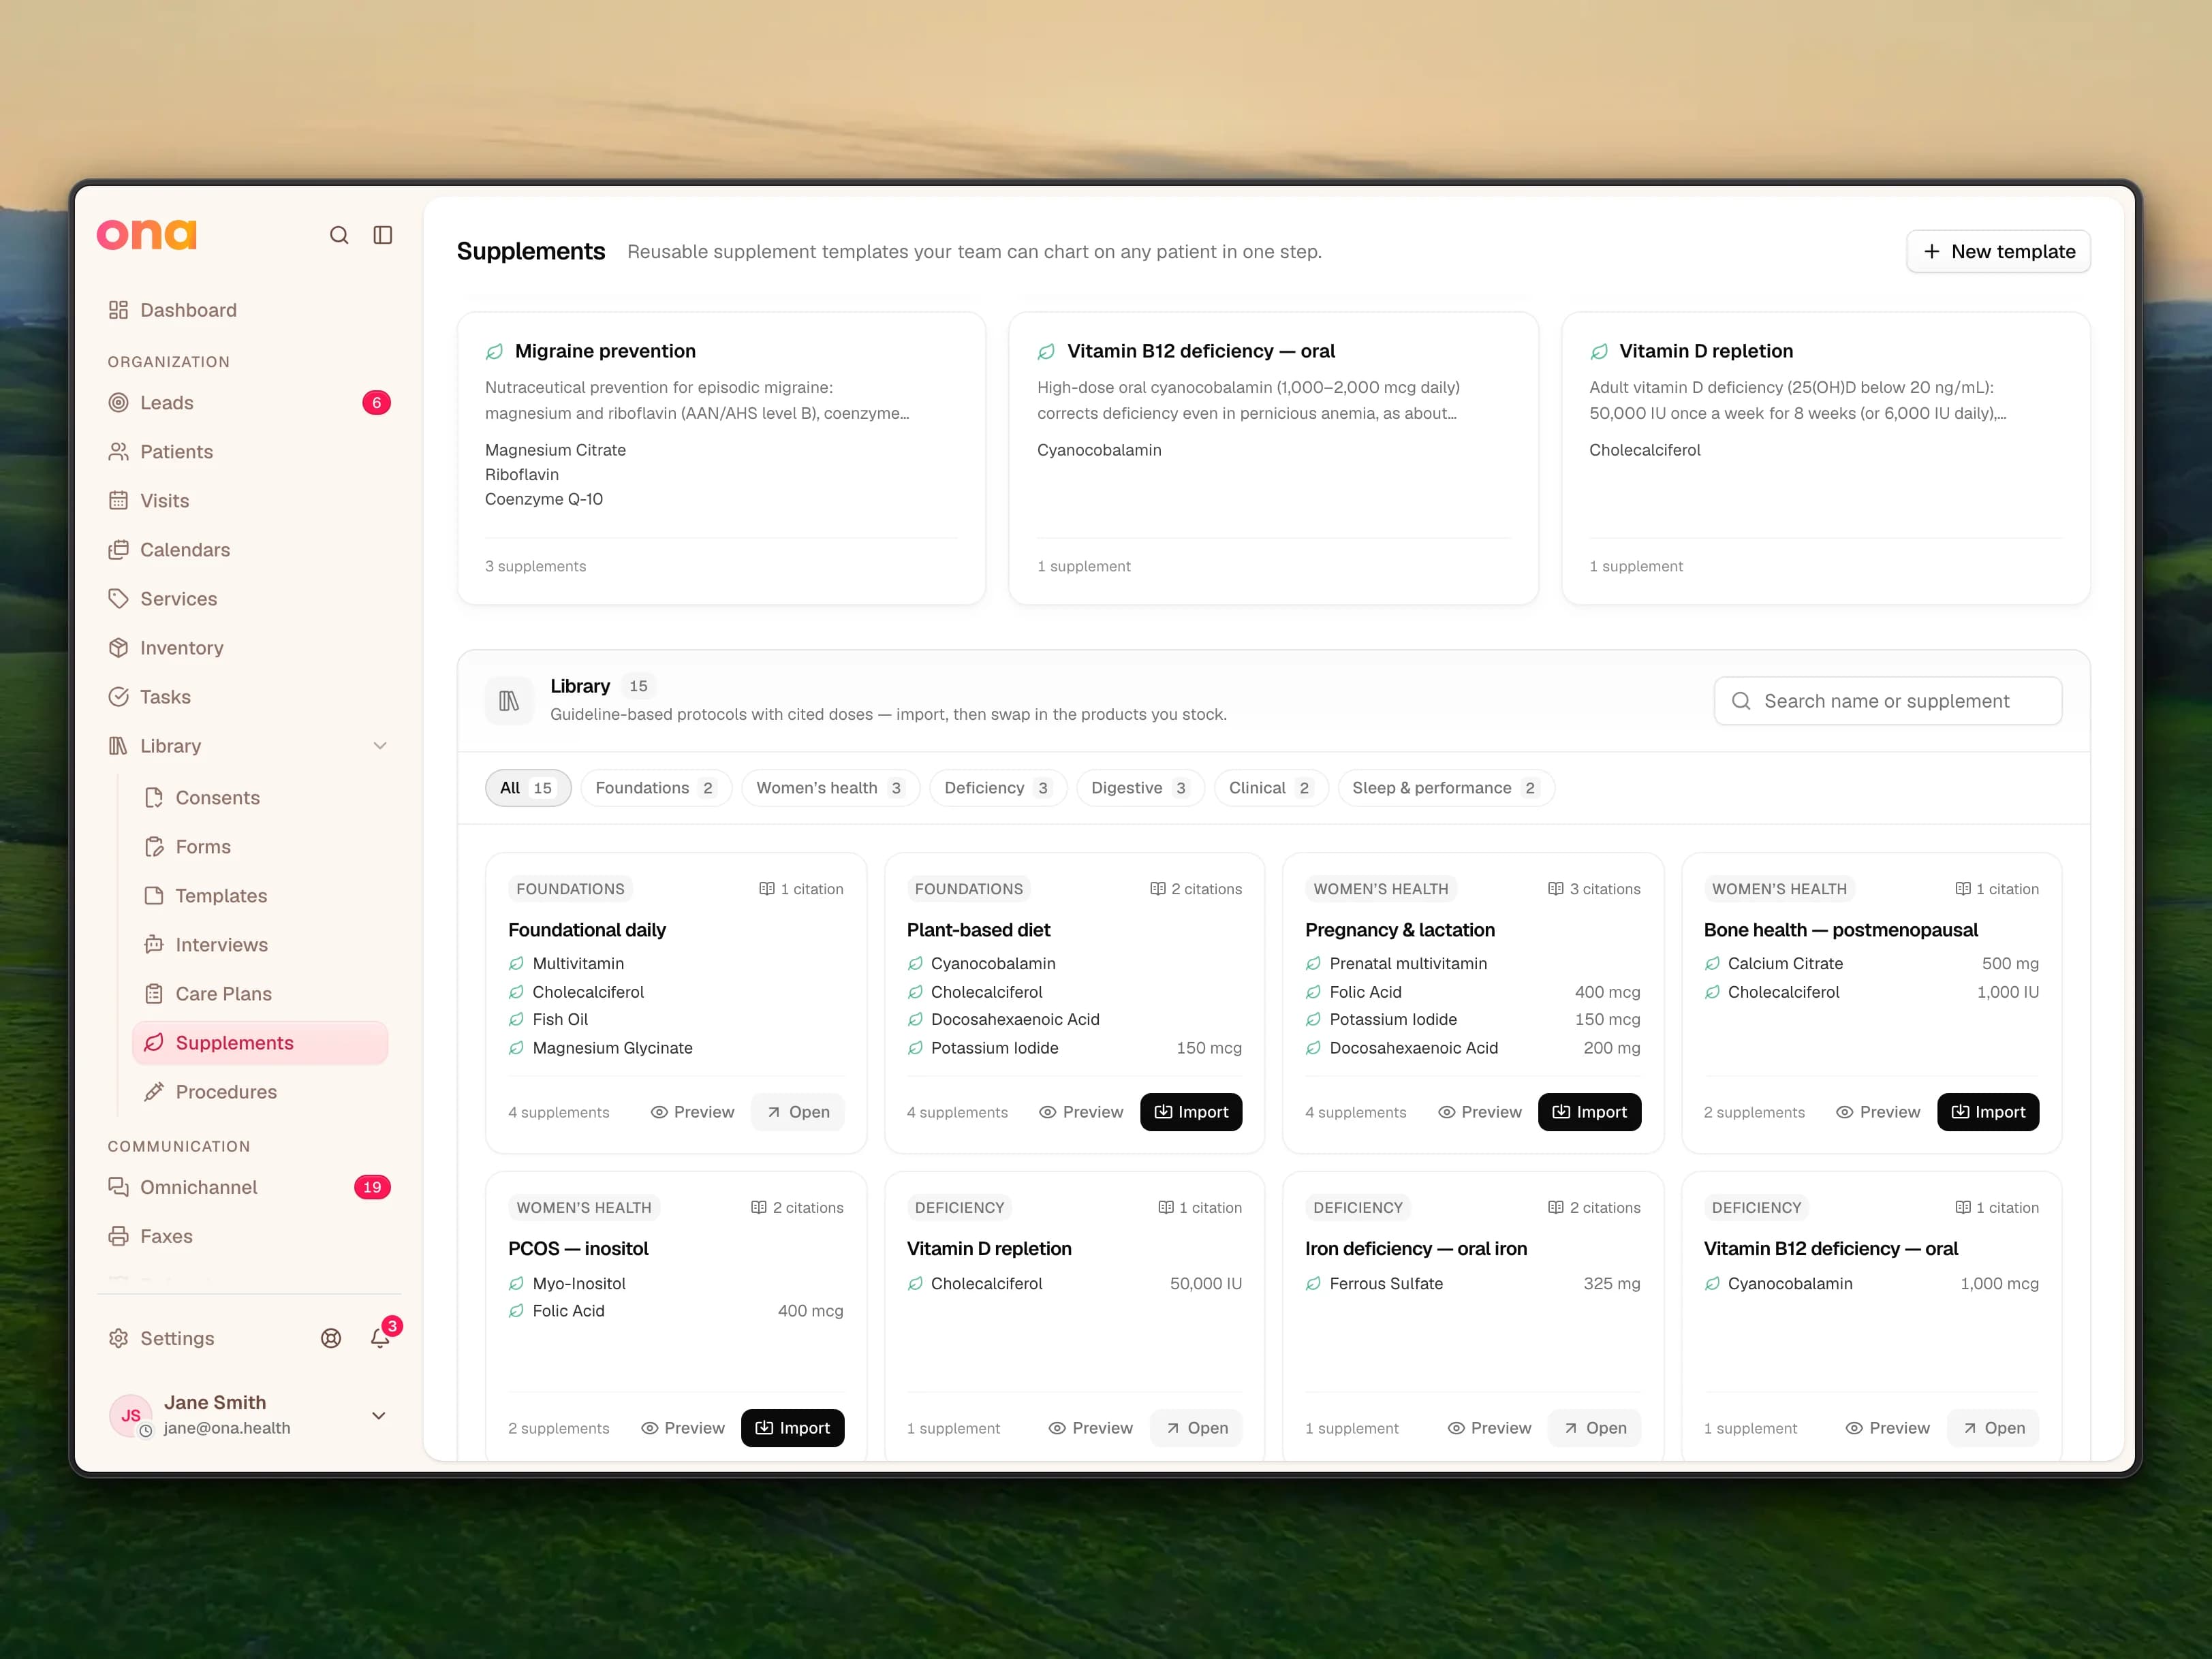Screen dimensions: 2212x1659
Task: Import the Bone health — postmenopausal protocol
Action: pos(1987,1111)
